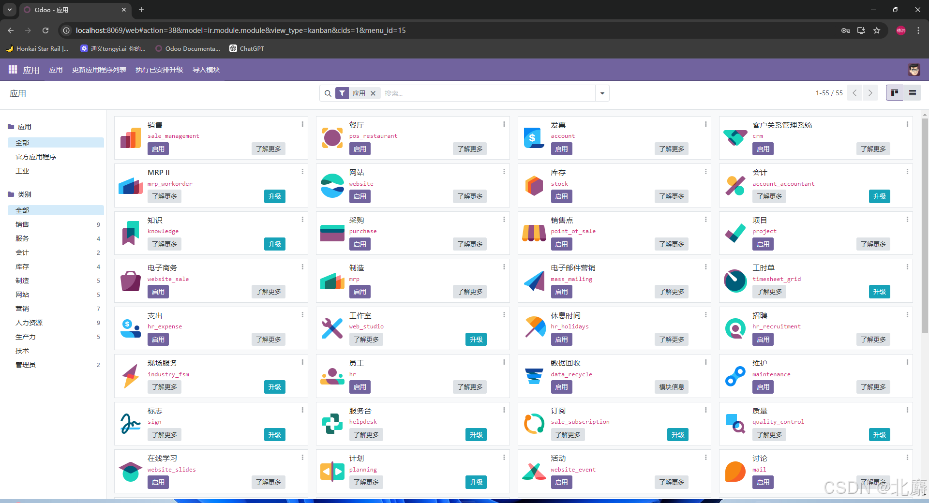Click the page vertical scrollbar

pos(925,225)
